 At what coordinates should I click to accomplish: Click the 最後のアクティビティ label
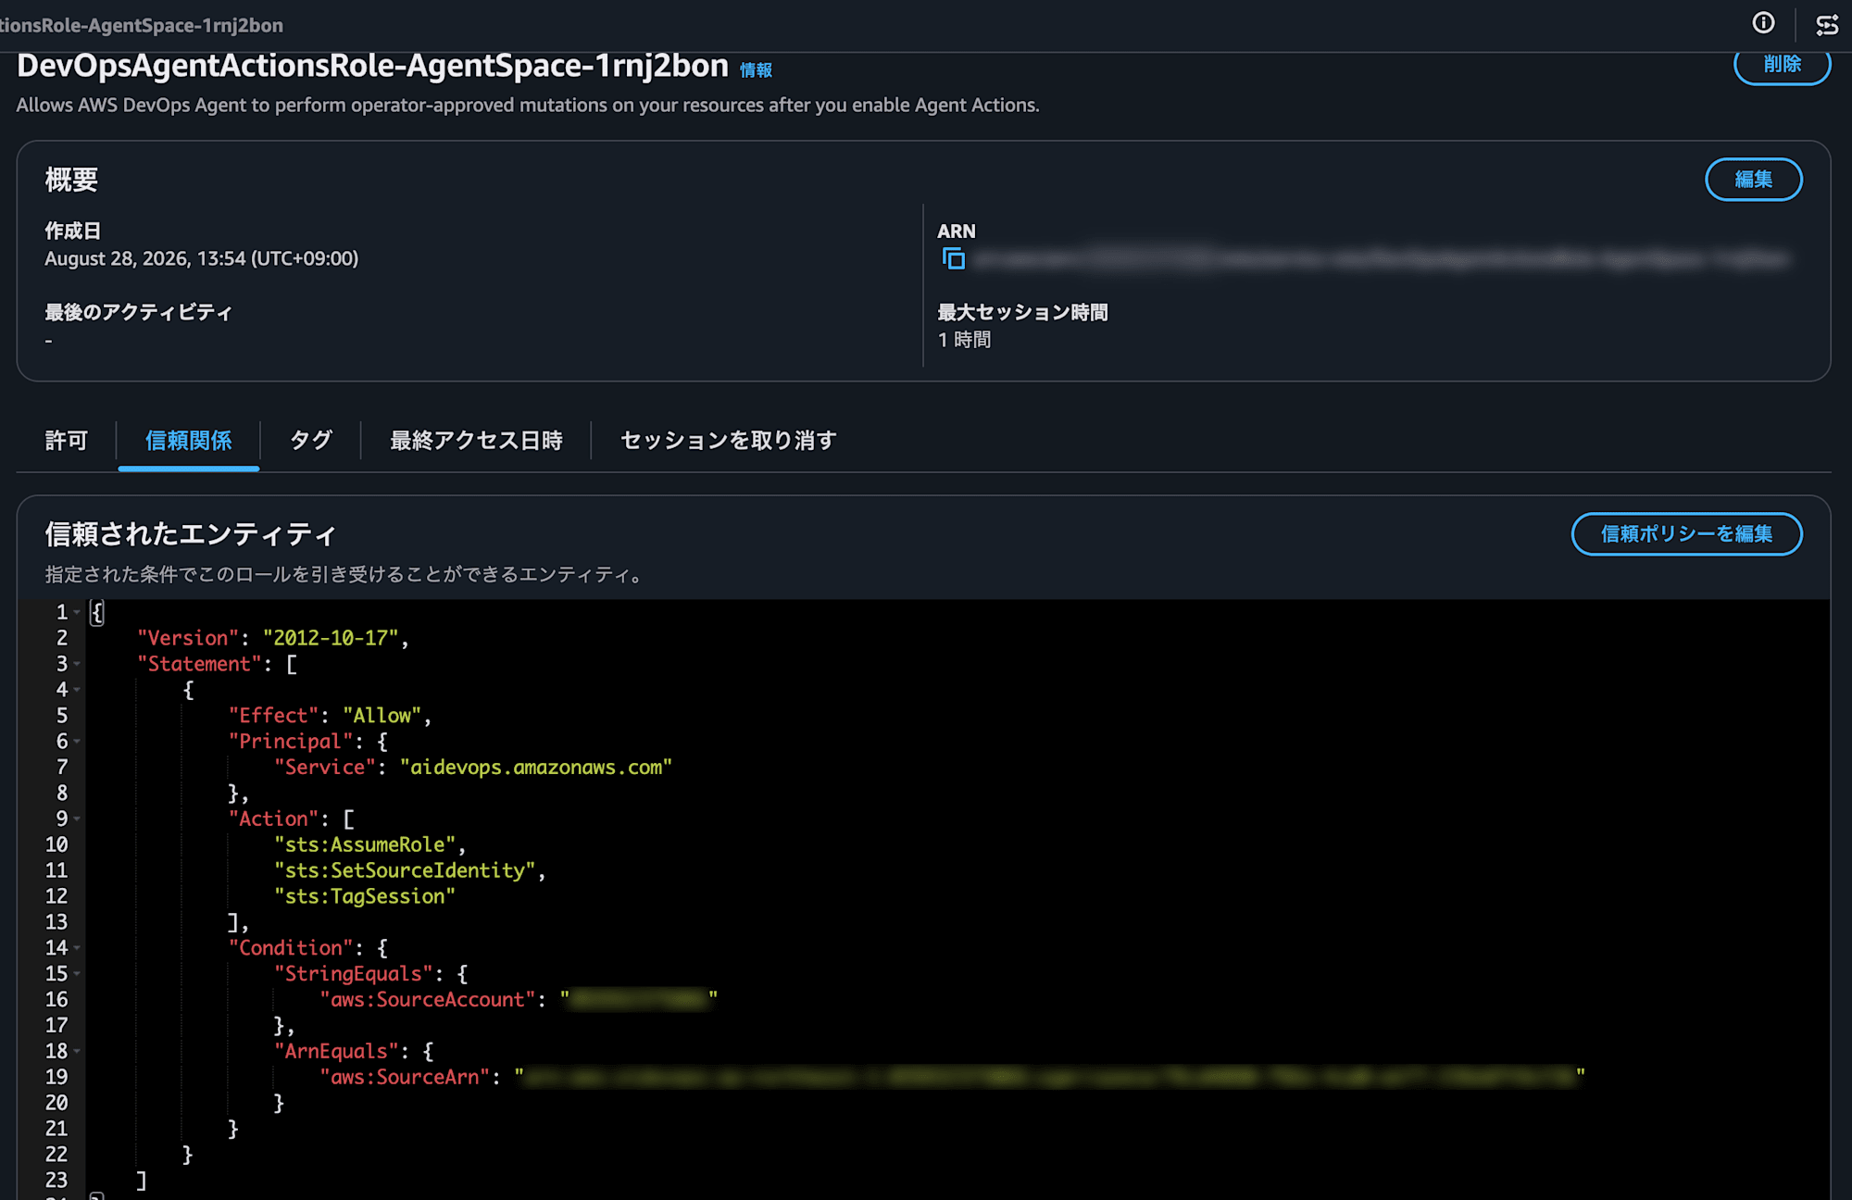click(138, 313)
